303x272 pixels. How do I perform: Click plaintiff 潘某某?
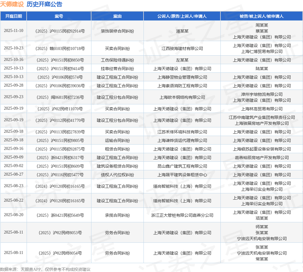tap(182, 31)
